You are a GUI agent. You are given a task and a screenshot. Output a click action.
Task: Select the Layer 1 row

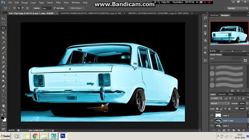[x=228, y=126]
